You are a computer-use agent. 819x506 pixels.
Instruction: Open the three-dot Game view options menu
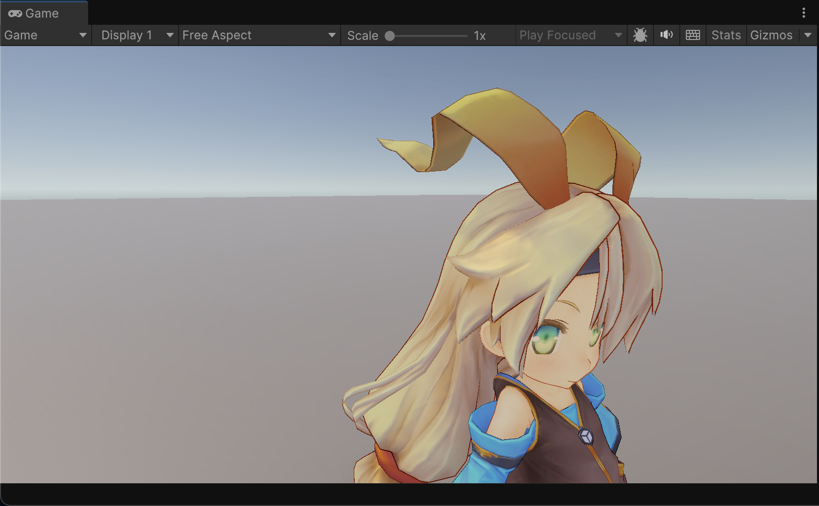pos(804,13)
